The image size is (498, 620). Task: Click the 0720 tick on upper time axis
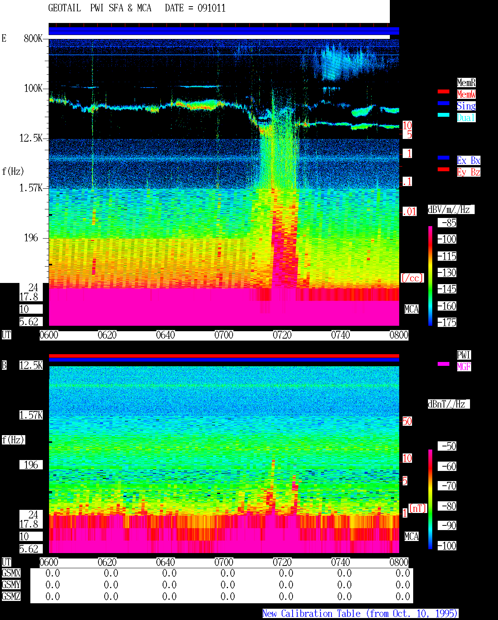(x=282, y=335)
